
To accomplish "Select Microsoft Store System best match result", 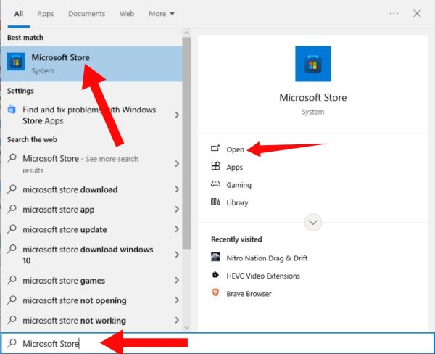I will (91, 64).
